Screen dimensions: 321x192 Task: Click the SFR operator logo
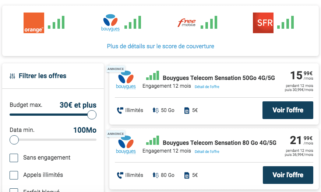pos(263,23)
